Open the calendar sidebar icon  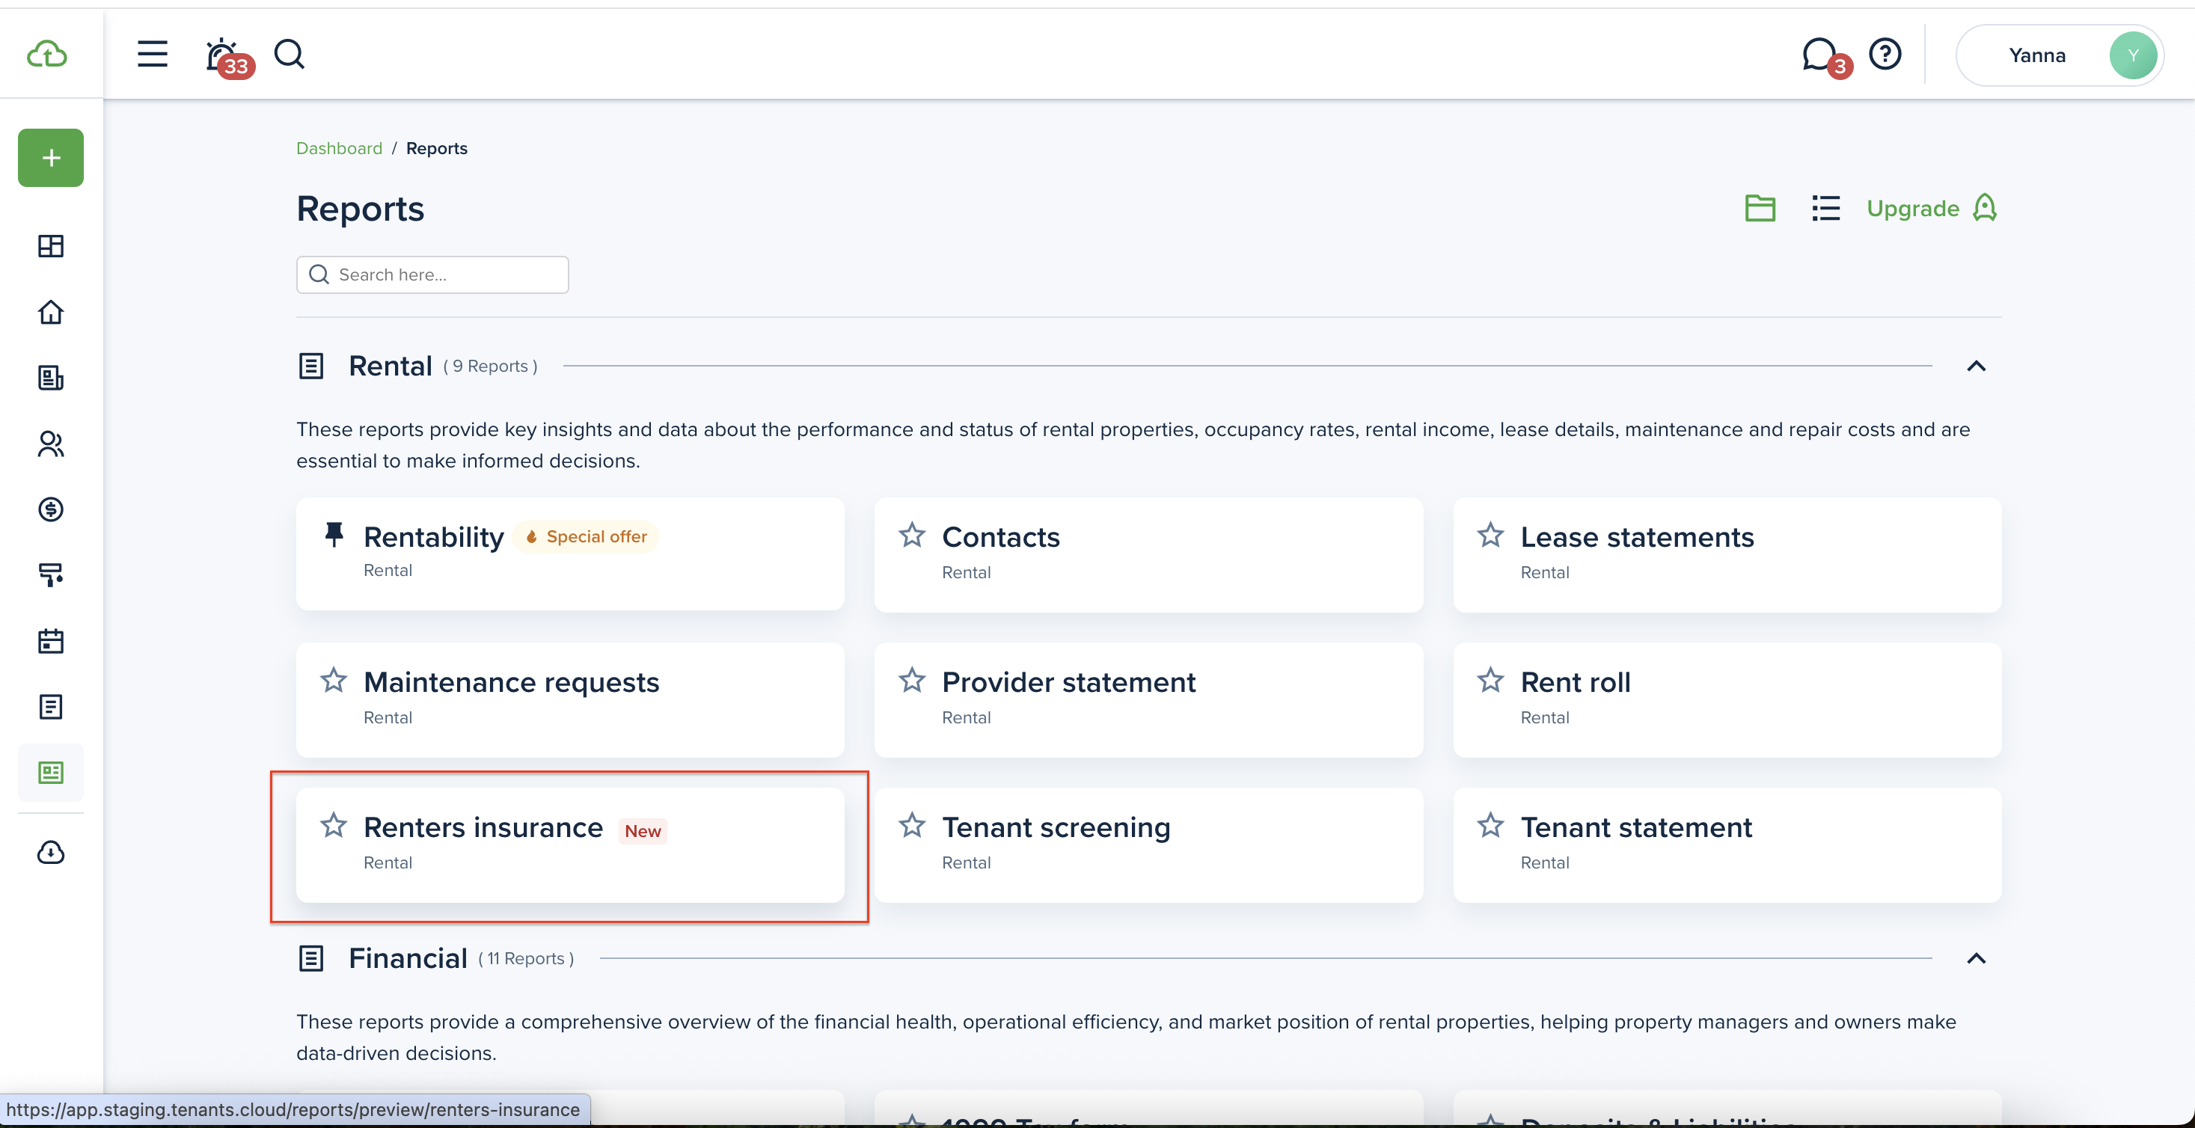coord(51,641)
